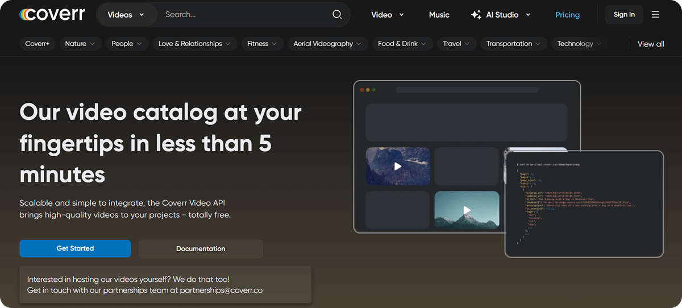Expand the Food & Drink category
The width and height of the screenshot is (682, 308).
pyautogui.click(x=402, y=44)
